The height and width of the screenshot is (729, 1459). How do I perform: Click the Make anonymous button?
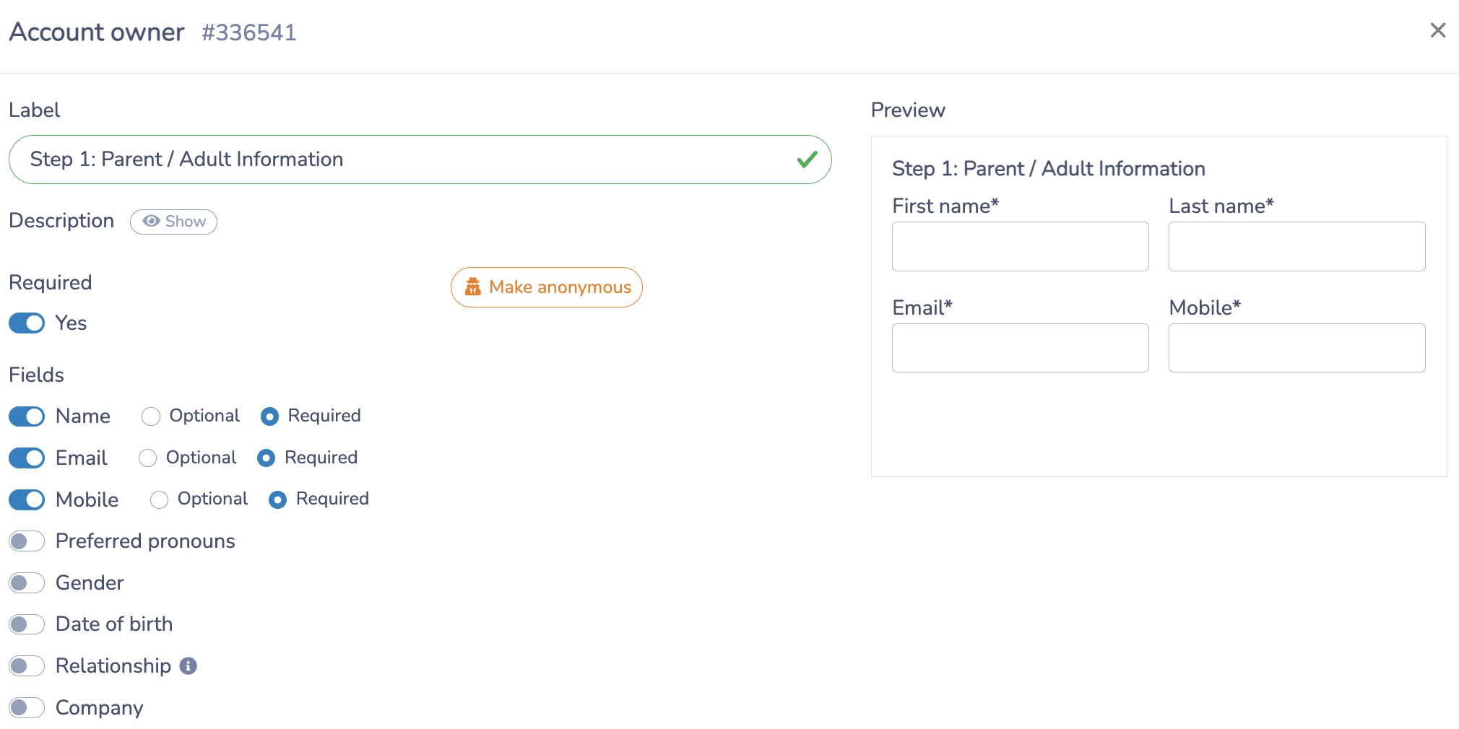[546, 287]
